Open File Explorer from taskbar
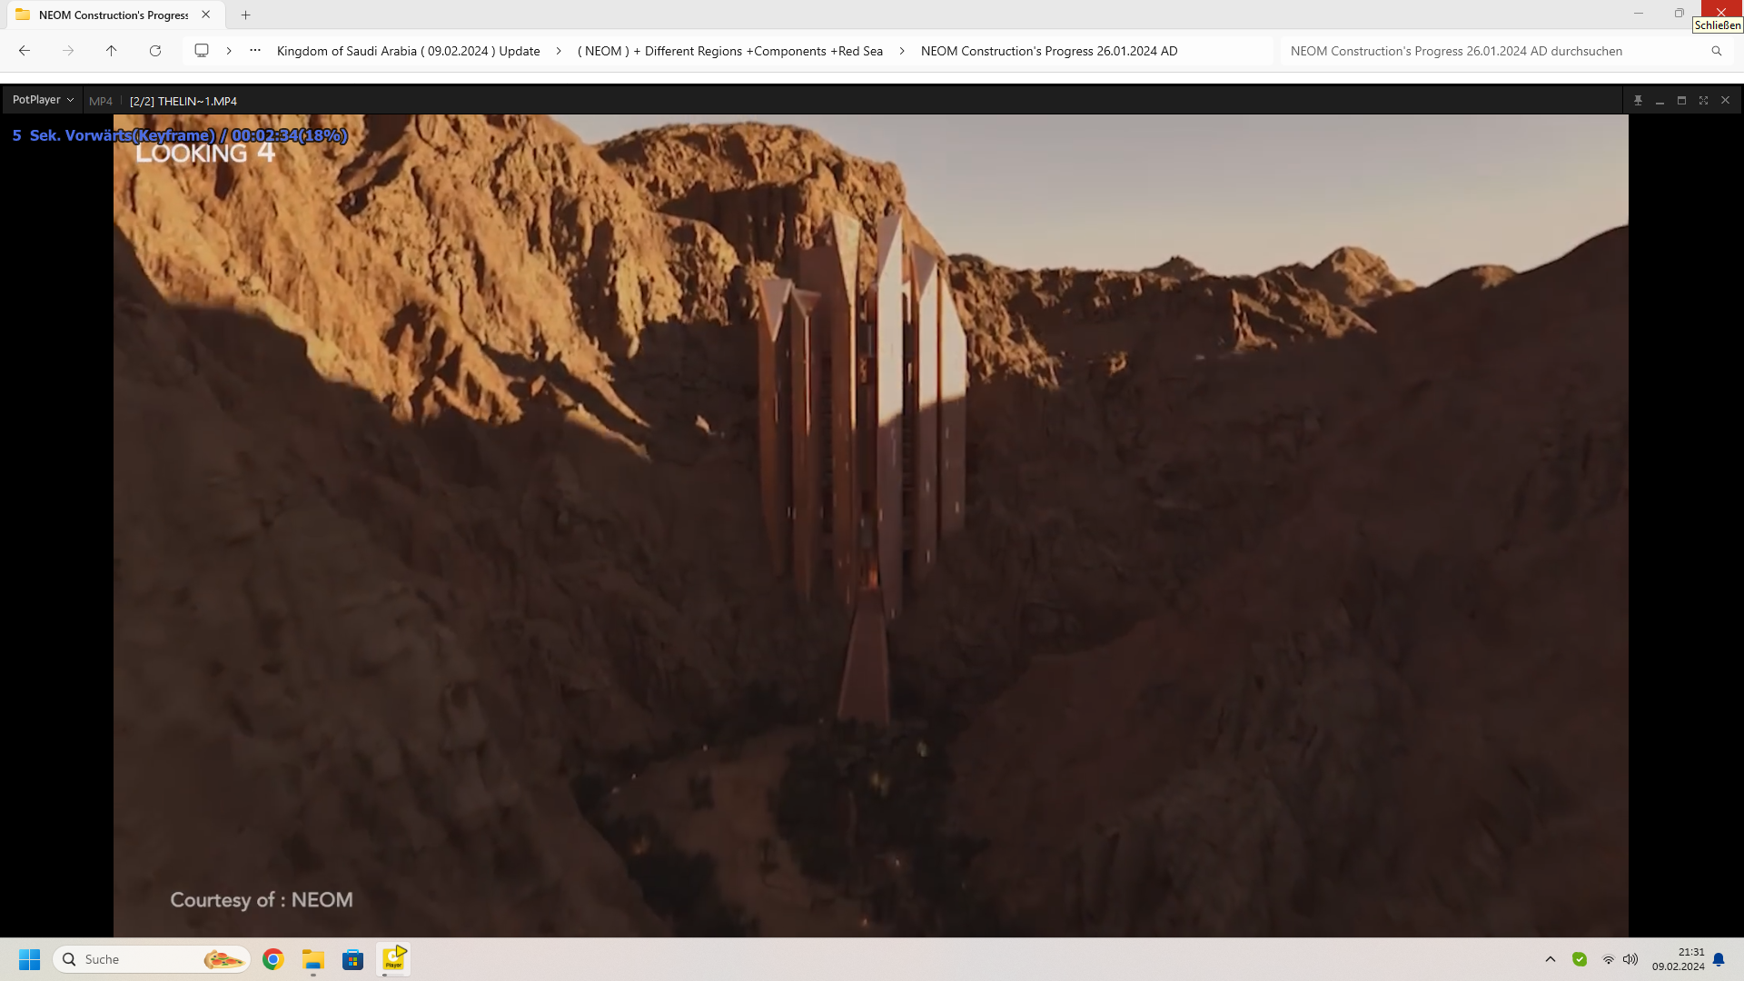The width and height of the screenshot is (1744, 981). tap(313, 959)
